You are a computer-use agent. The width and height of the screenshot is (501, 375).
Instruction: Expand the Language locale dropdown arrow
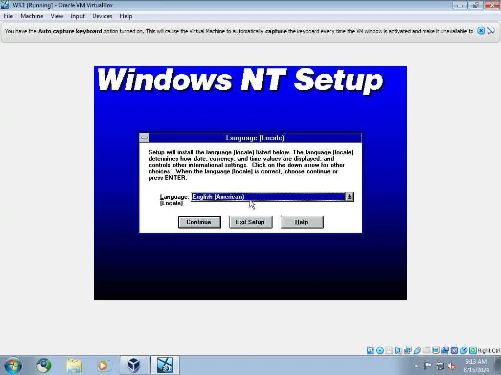pos(349,197)
